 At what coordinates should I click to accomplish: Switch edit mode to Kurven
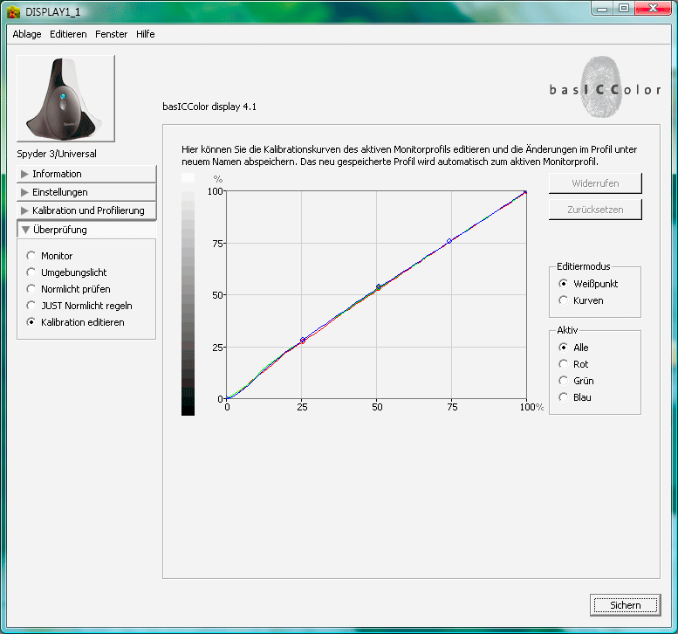click(x=564, y=300)
